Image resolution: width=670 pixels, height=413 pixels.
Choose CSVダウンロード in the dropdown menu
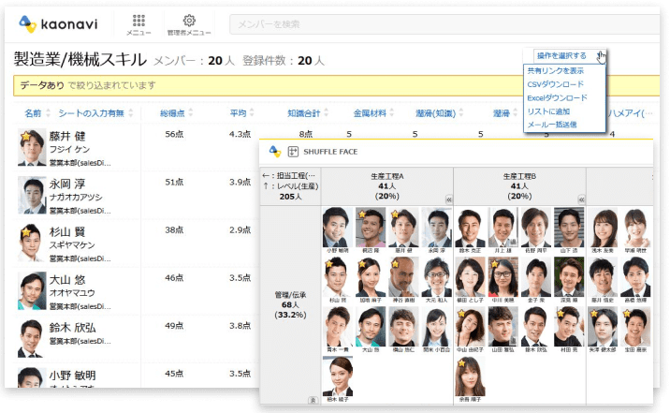point(557,83)
